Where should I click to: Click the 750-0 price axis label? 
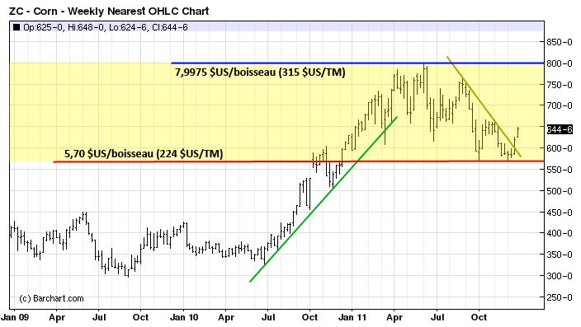560,85
